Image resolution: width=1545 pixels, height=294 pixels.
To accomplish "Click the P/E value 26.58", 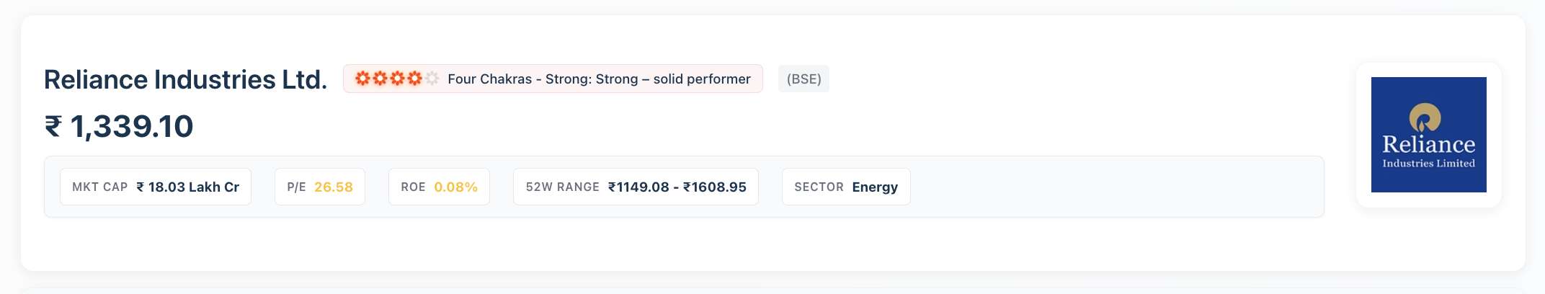I will coord(334,187).
